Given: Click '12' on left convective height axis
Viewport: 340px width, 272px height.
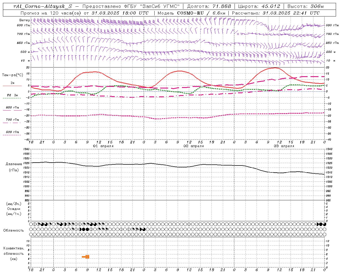Looking at the screenshot, I should coord(28,241).
